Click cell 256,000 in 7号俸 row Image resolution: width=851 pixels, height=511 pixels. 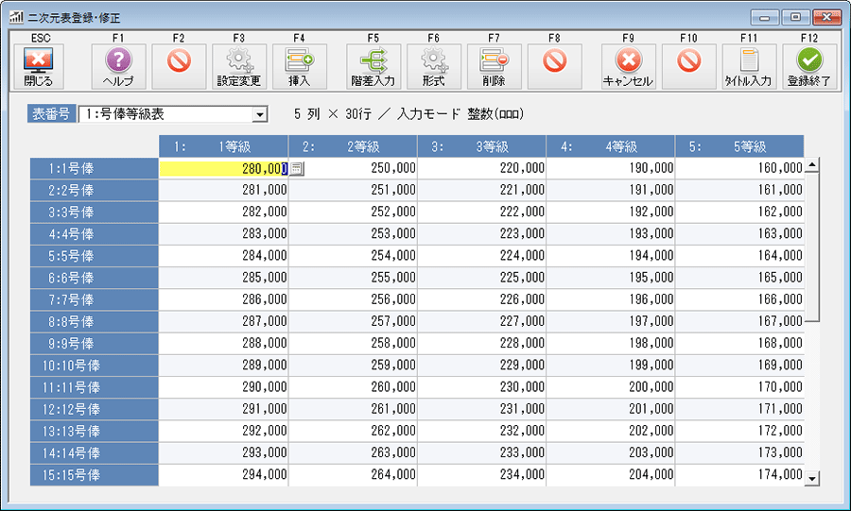tap(353, 299)
